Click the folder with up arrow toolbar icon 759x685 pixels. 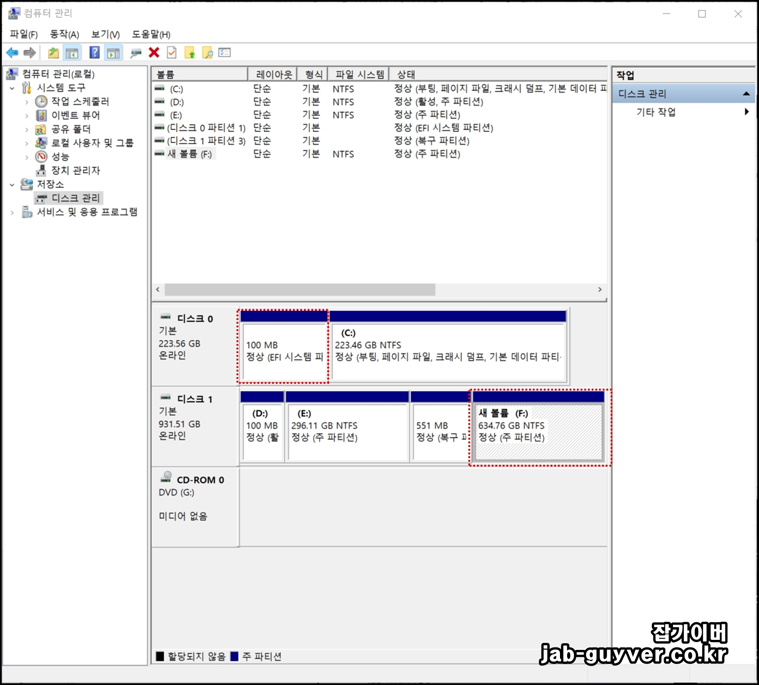click(190, 53)
